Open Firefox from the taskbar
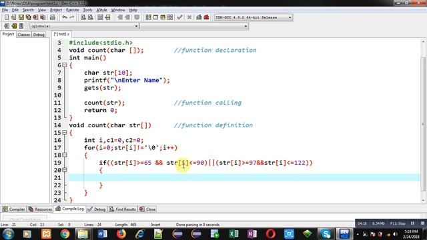Viewport: 427px width, 240px height. (x=121, y=234)
